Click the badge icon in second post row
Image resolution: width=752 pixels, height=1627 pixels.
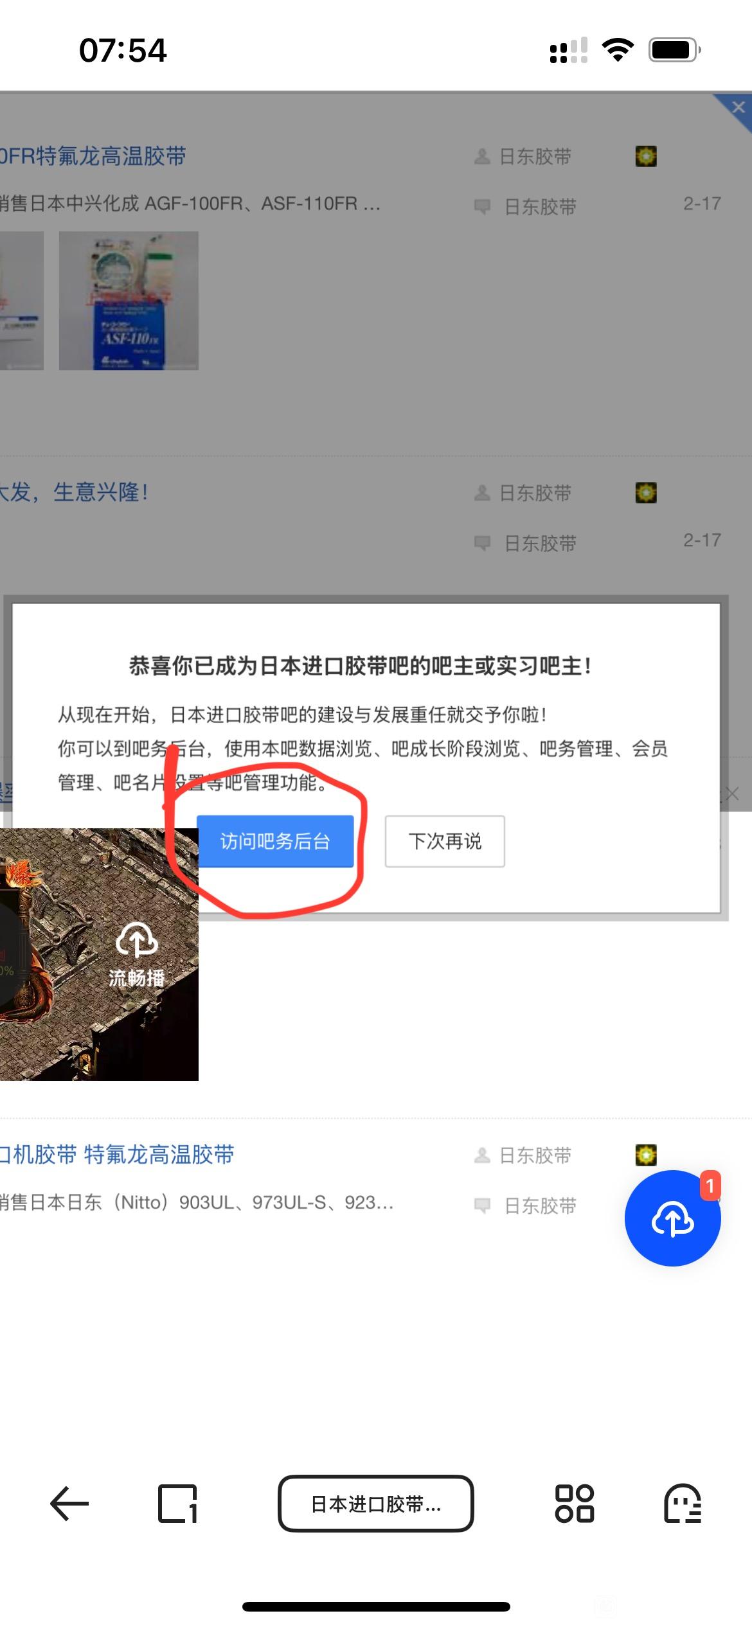tap(646, 493)
